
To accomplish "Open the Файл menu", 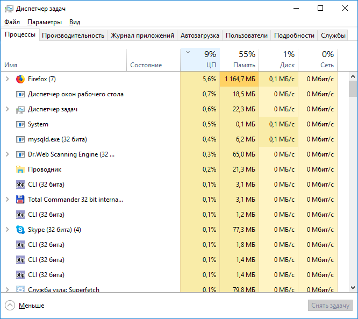I will (12, 22).
